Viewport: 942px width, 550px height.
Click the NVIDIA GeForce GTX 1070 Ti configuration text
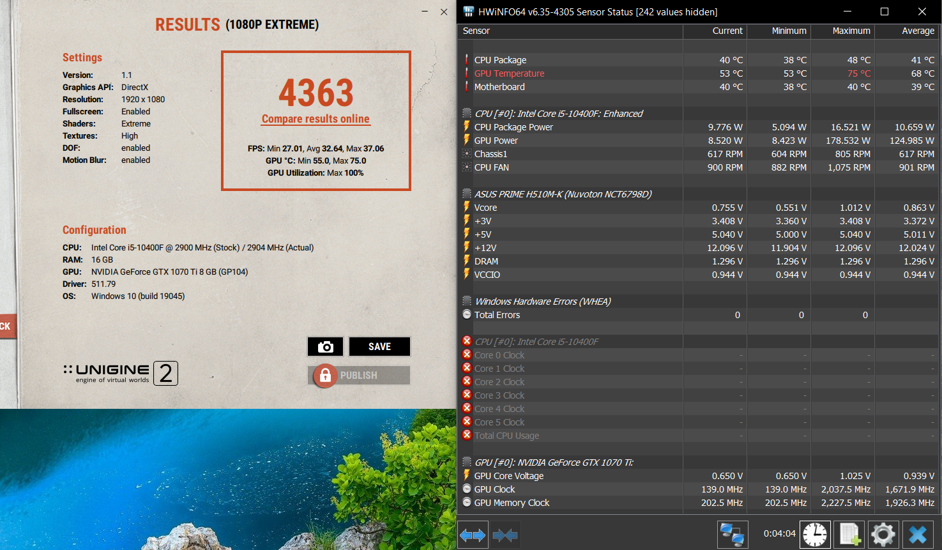(169, 272)
